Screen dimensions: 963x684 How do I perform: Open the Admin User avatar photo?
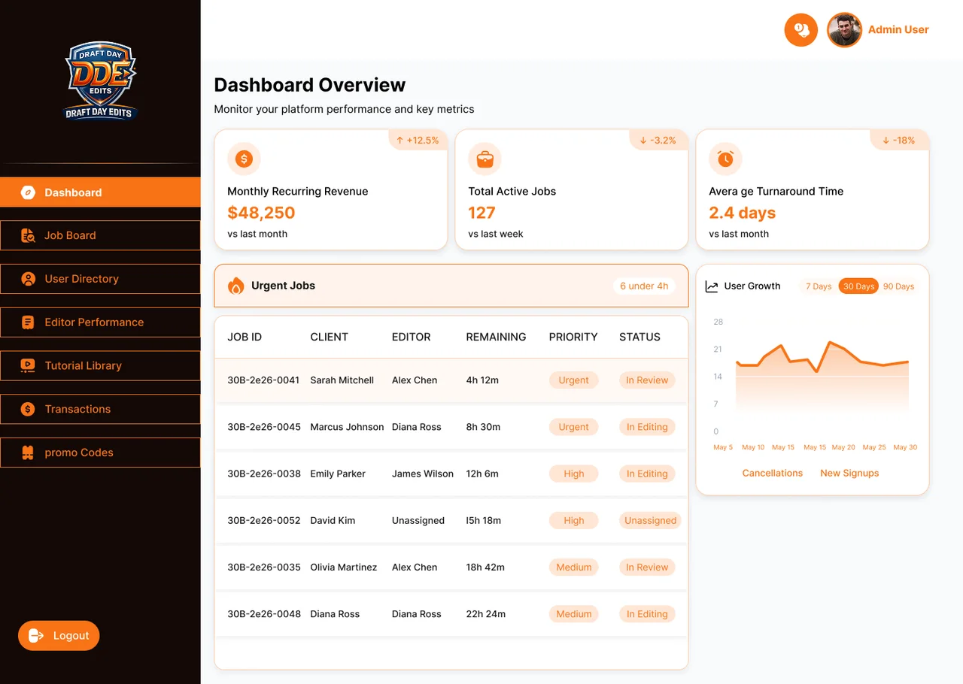click(844, 30)
